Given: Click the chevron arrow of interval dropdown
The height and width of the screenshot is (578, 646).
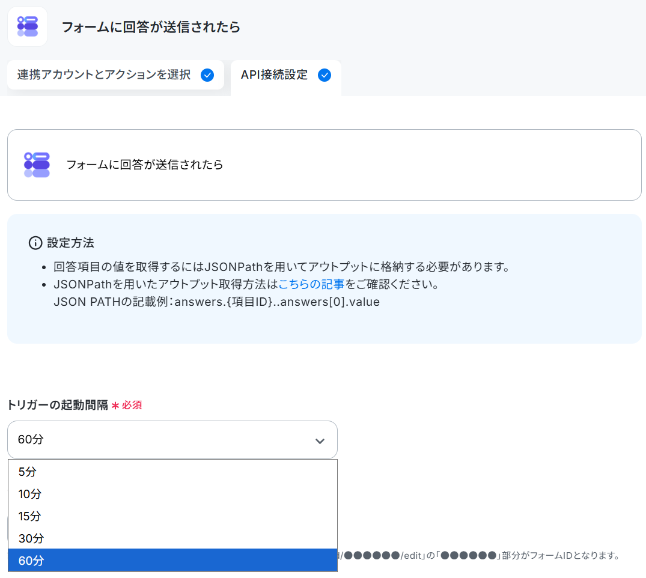Looking at the screenshot, I should pyautogui.click(x=320, y=441).
